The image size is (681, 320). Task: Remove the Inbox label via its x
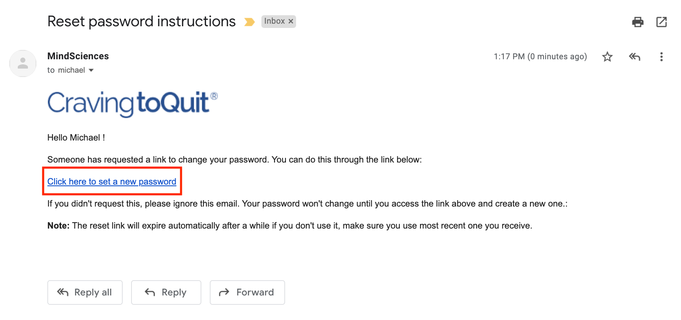tap(291, 21)
